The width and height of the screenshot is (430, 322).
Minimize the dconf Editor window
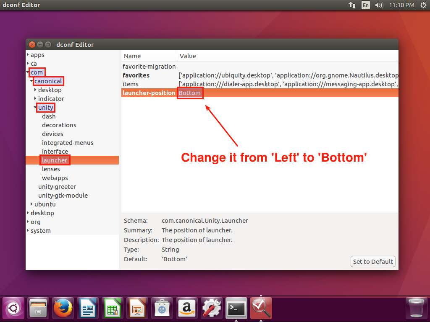pos(40,44)
